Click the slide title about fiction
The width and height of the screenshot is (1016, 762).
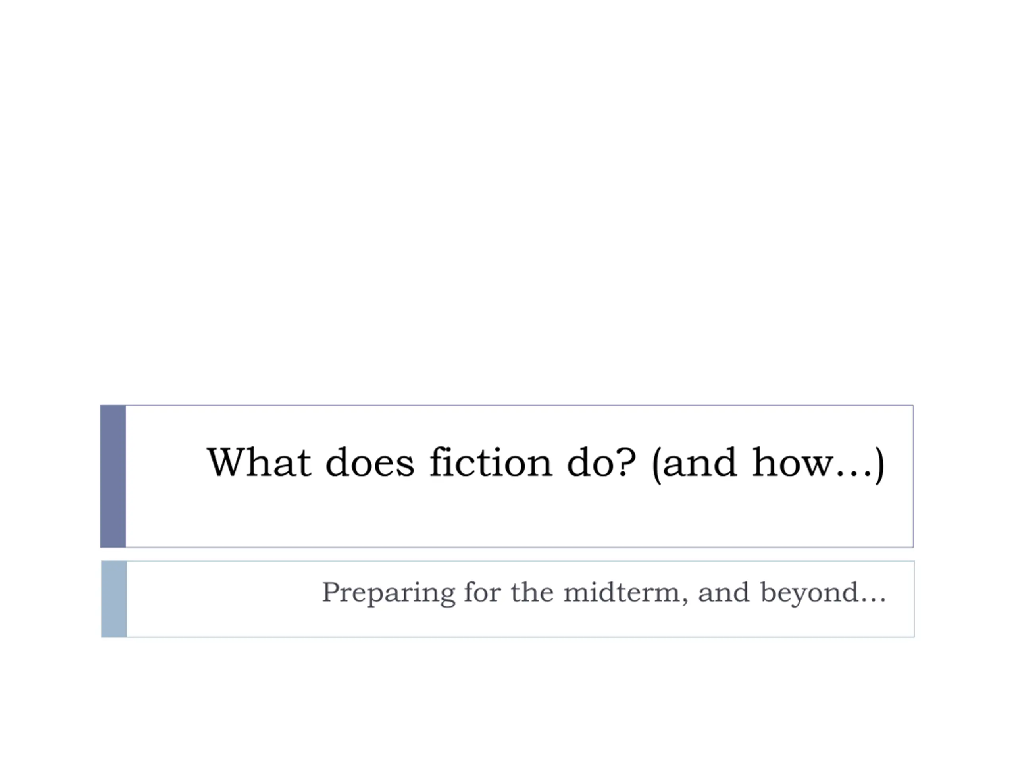[545, 462]
